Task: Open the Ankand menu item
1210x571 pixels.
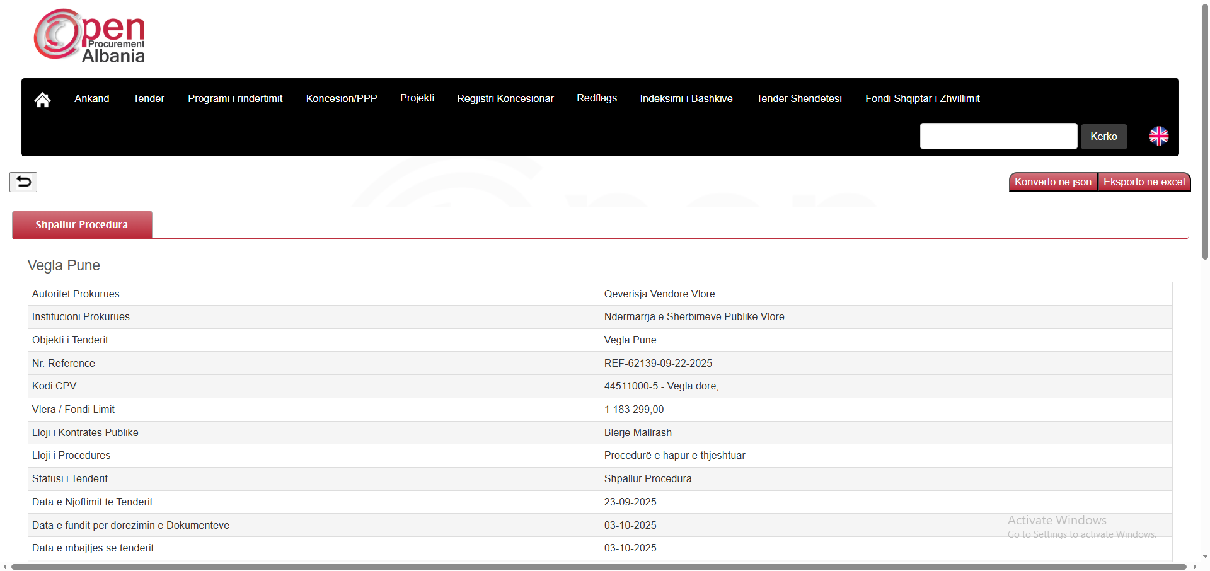Action: point(92,99)
